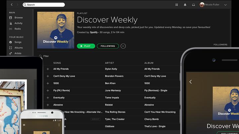239x134 pixels.
Task: Click the Radio sidebar icon
Action: [11, 29]
